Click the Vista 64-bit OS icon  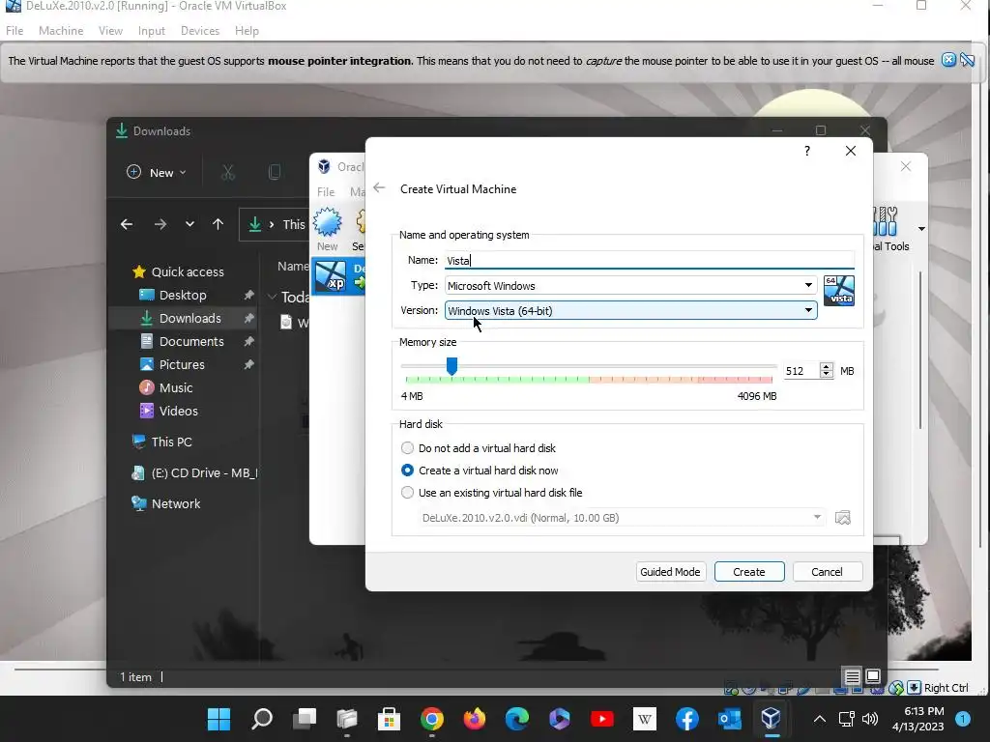838,291
